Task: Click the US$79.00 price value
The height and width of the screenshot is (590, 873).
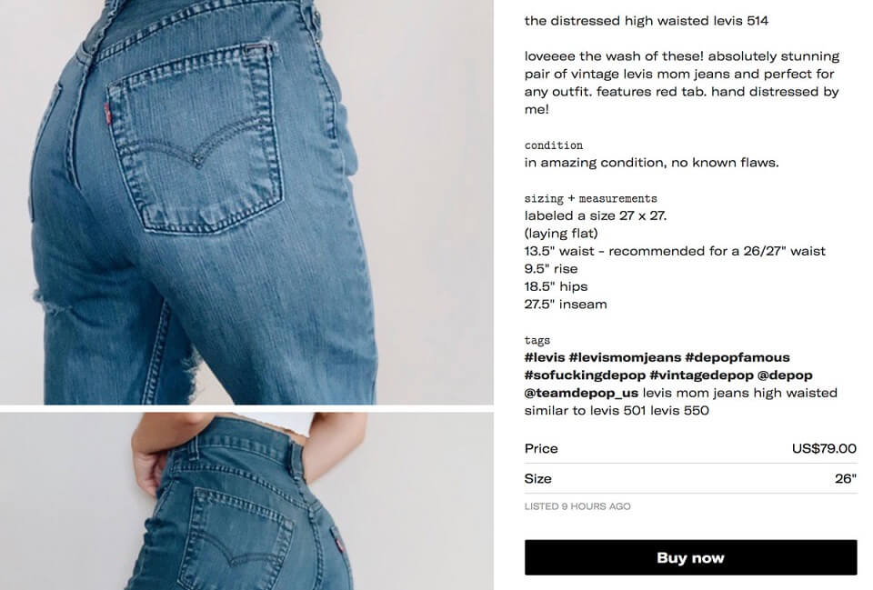Action: (x=824, y=448)
